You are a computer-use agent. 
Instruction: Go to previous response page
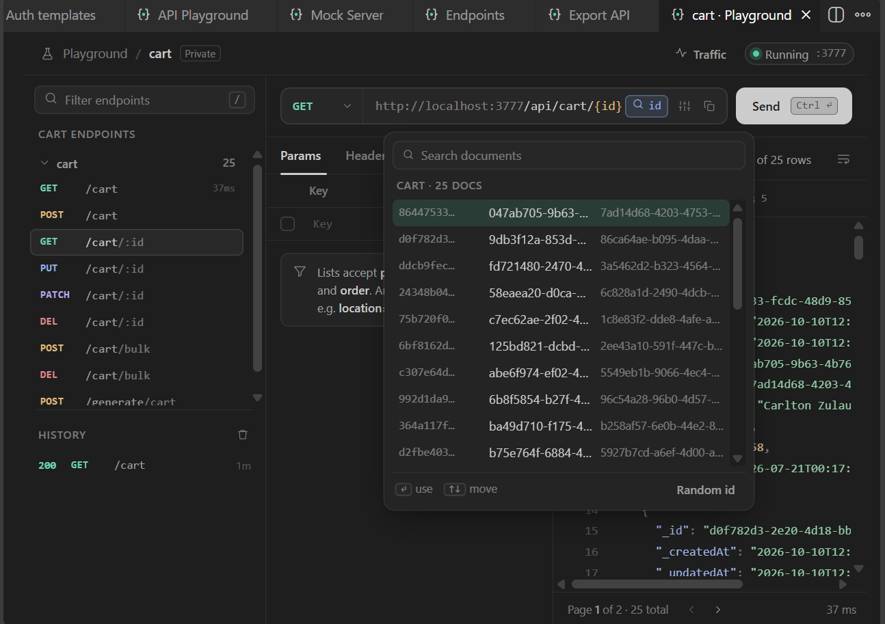[691, 610]
